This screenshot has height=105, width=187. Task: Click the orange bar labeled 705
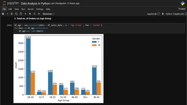(x=99, y=89)
